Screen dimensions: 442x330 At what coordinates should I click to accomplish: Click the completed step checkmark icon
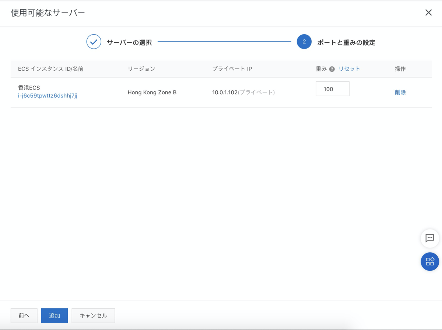94,42
